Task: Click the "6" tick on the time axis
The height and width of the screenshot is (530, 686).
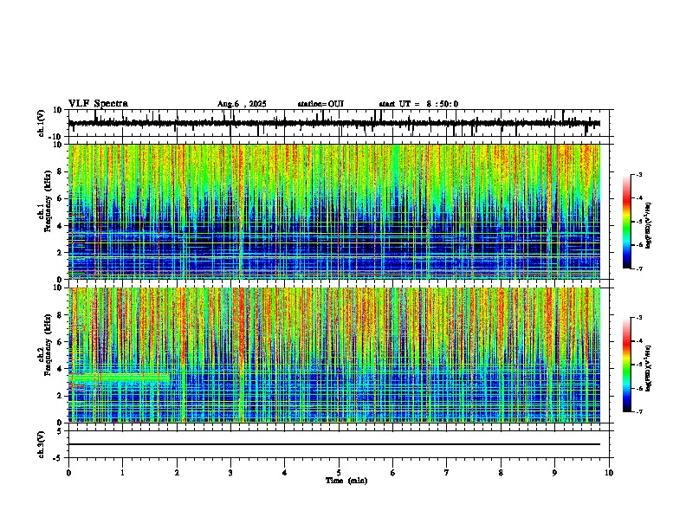Action: (x=393, y=473)
